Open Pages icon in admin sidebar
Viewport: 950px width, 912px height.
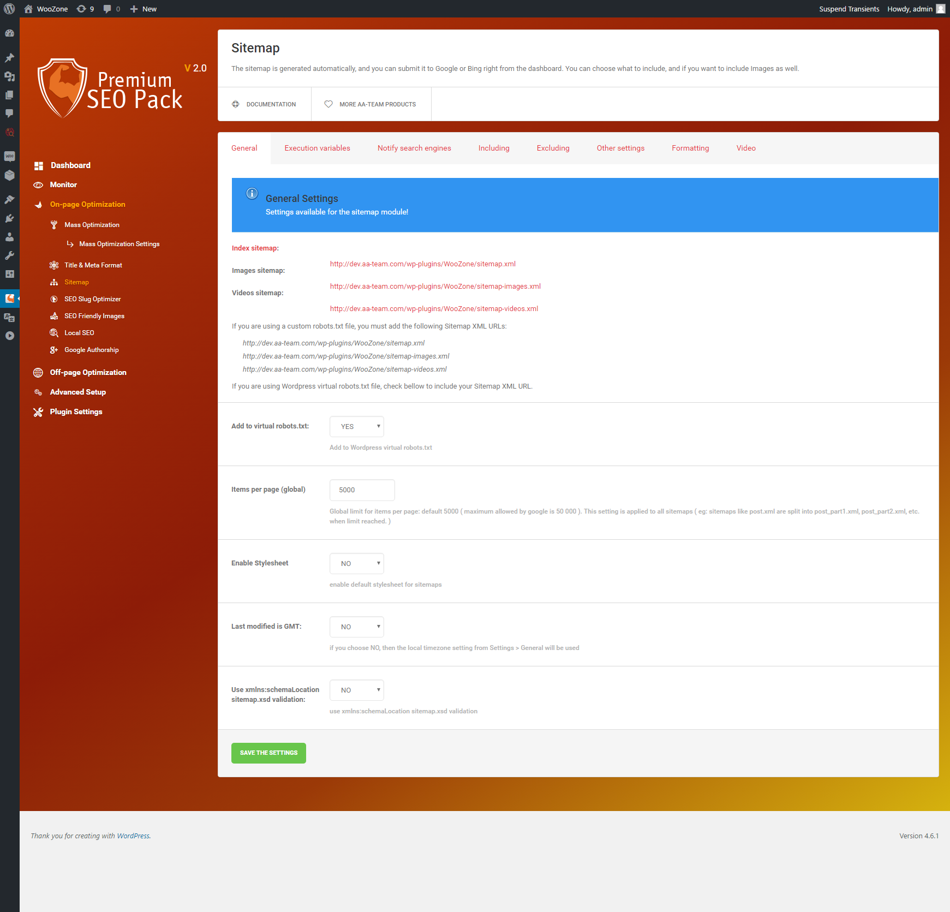9,95
